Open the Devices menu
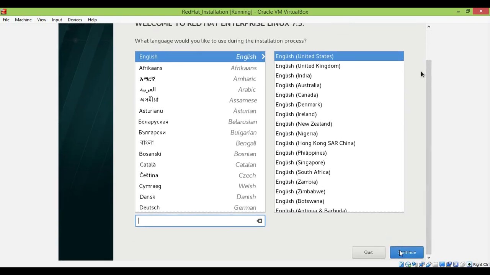This screenshot has width=490, height=275. click(75, 20)
